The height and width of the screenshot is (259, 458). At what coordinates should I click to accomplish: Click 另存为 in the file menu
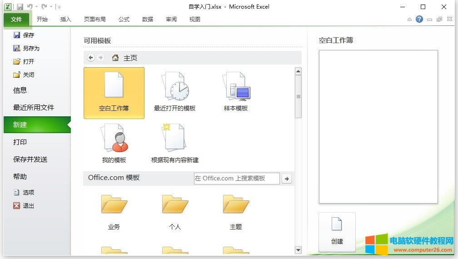(31, 48)
